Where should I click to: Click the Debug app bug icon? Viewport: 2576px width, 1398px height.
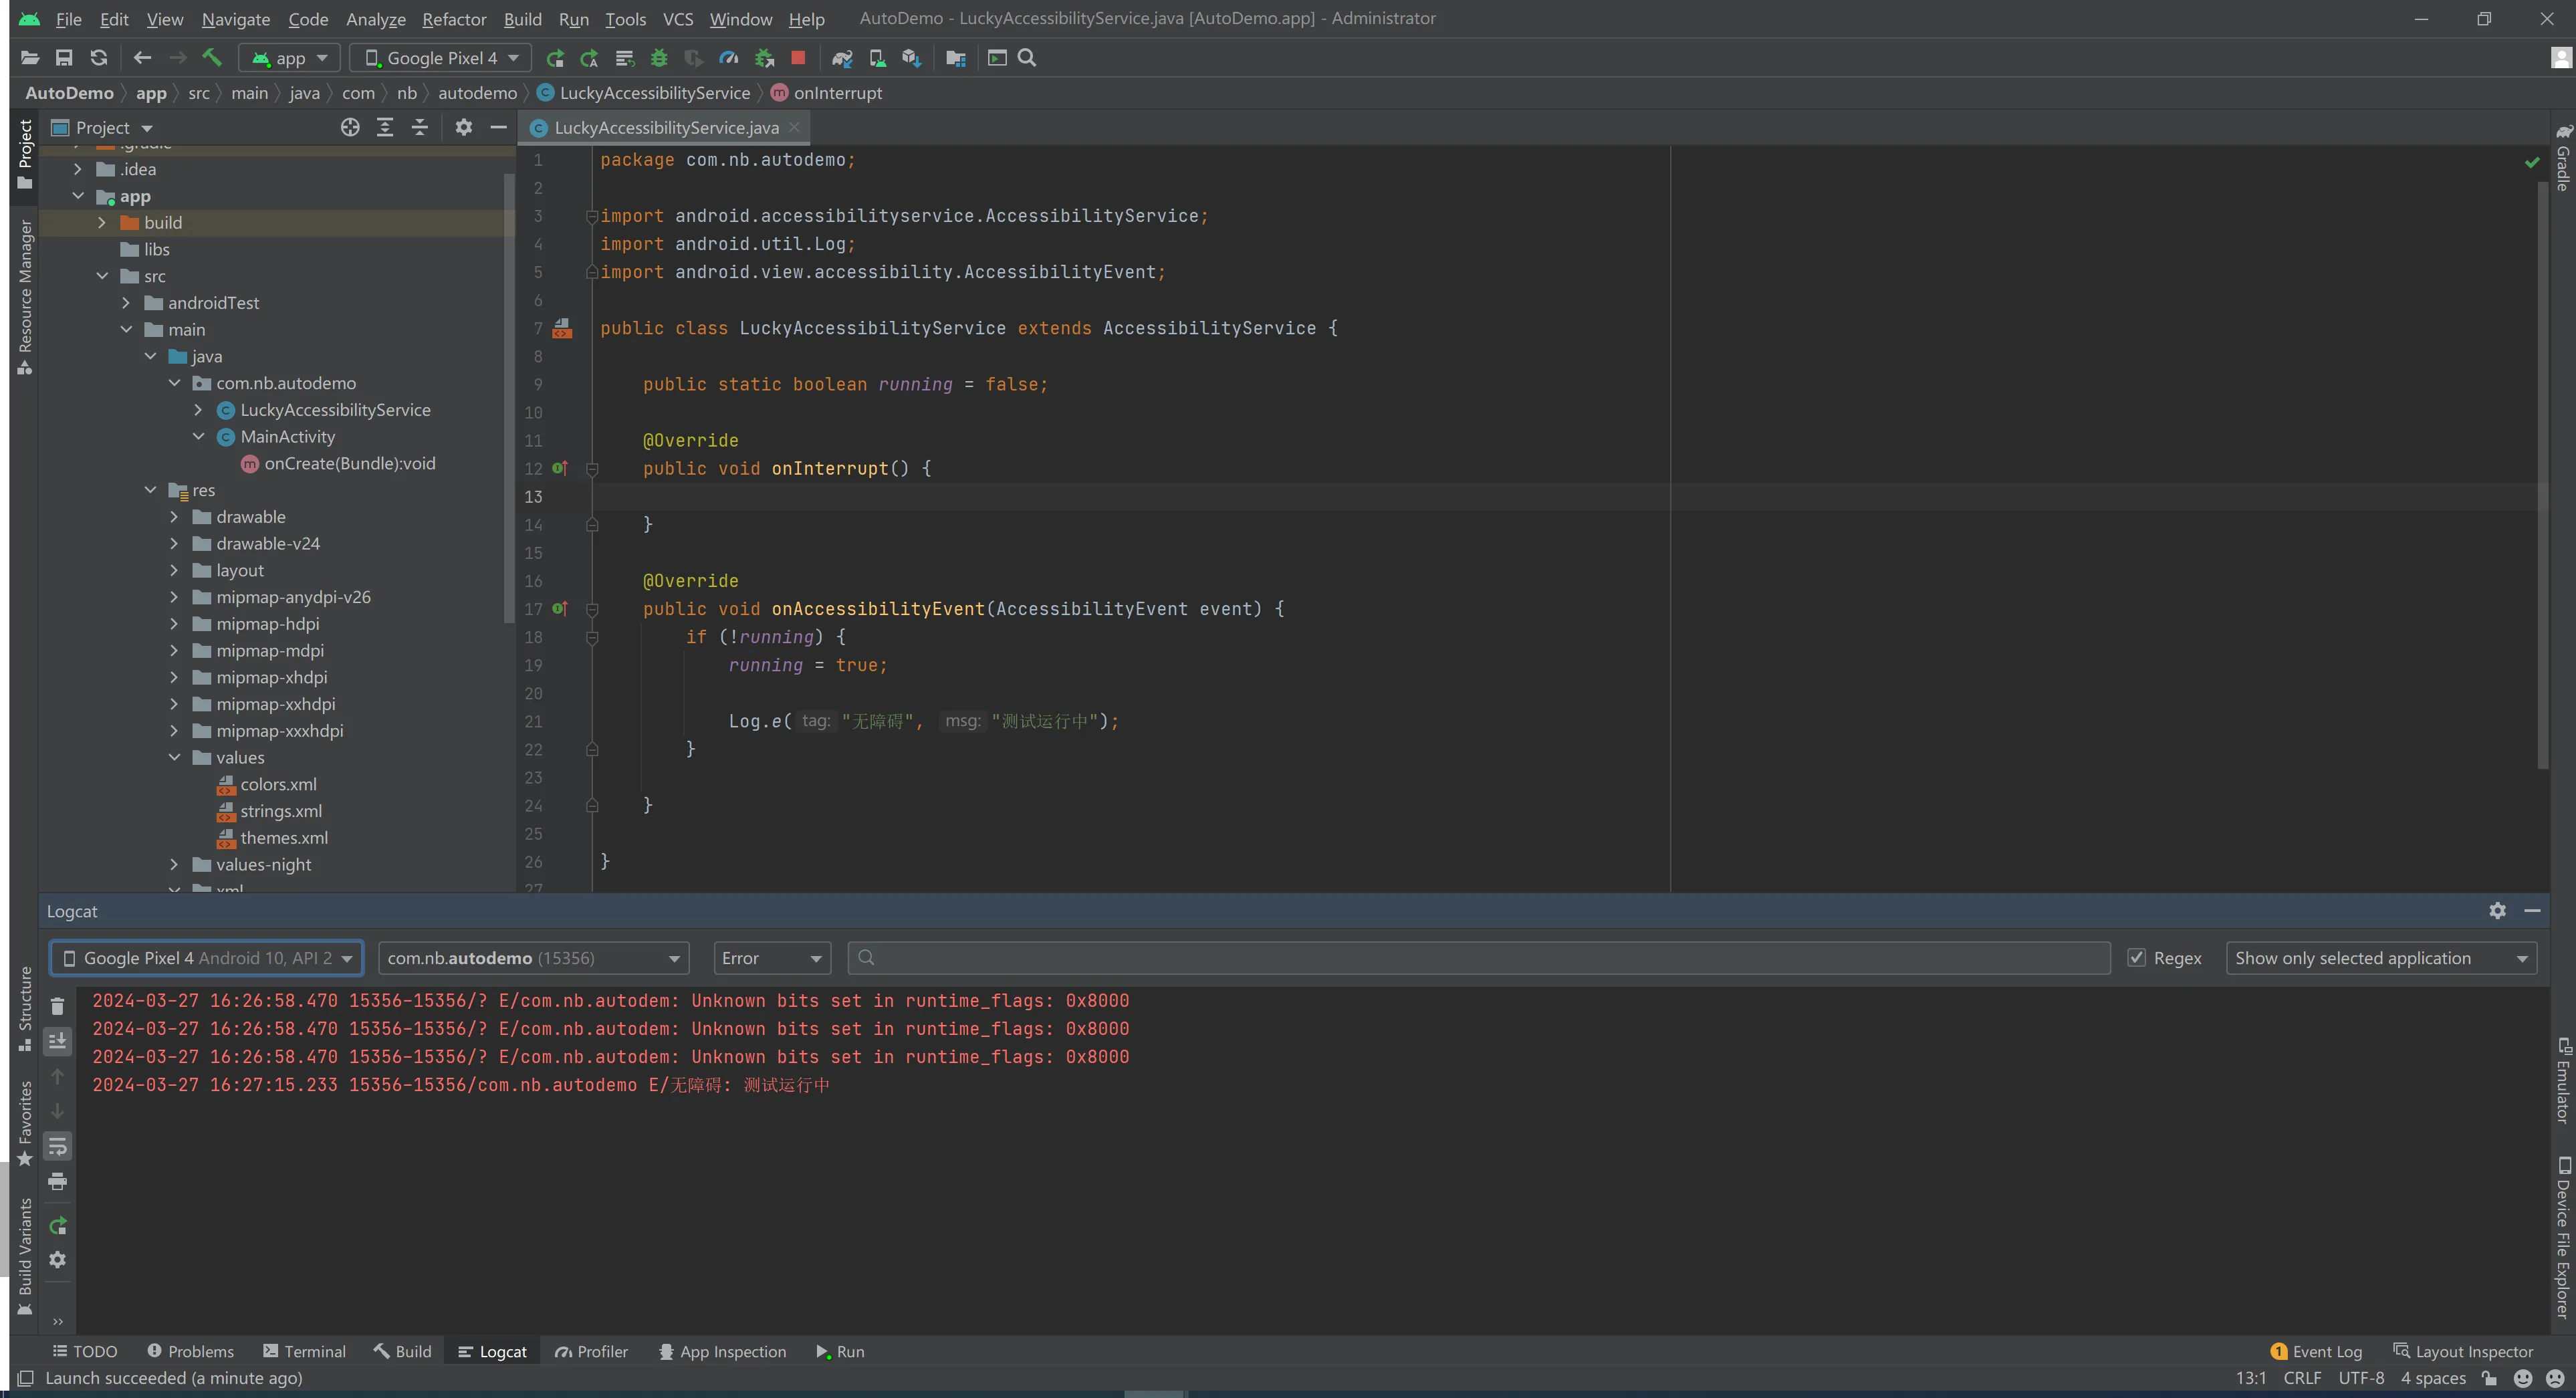(x=659, y=58)
